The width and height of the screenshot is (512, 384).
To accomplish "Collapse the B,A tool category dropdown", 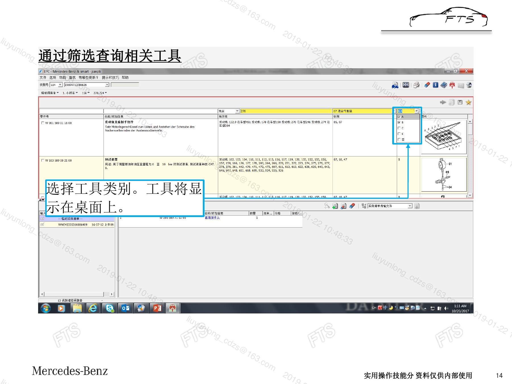I will click(417, 111).
